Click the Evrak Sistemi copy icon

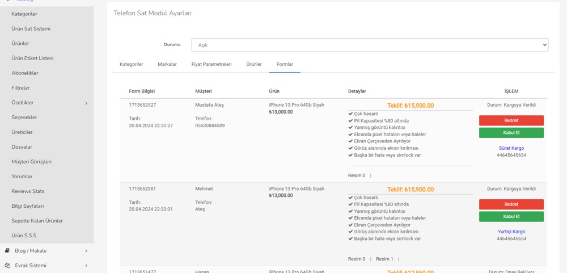[7, 266]
